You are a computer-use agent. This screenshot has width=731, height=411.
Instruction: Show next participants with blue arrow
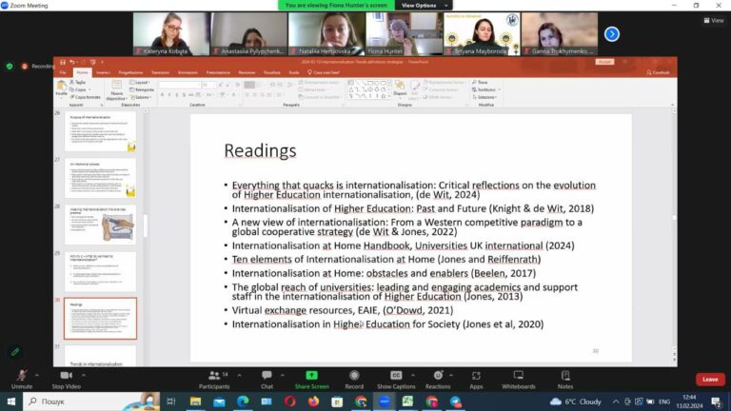pyautogui.click(x=612, y=34)
